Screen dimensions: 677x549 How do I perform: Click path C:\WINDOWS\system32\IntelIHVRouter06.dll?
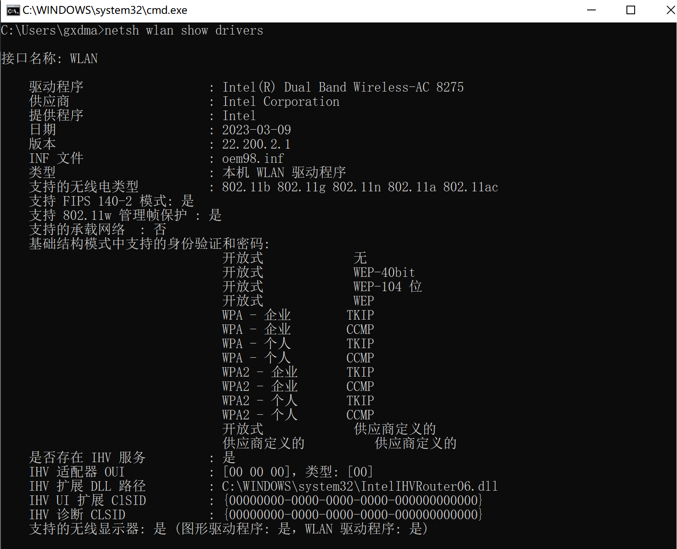(360, 486)
